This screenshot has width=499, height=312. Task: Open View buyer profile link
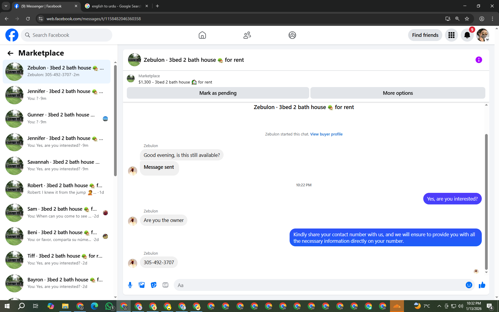pos(326,134)
